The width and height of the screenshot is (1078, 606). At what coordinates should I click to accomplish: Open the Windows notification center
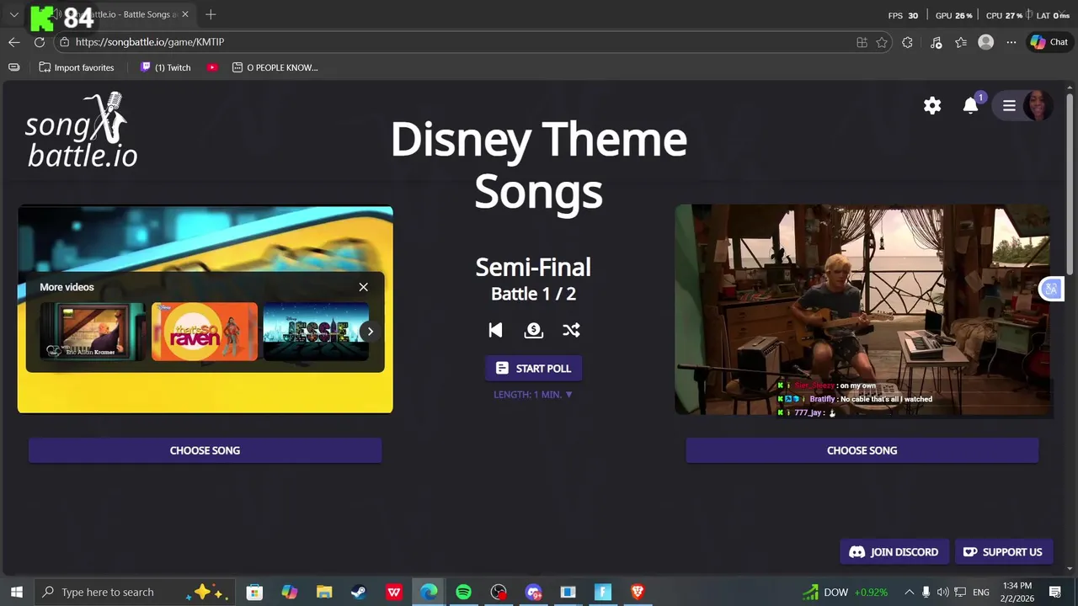[1055, 592]
